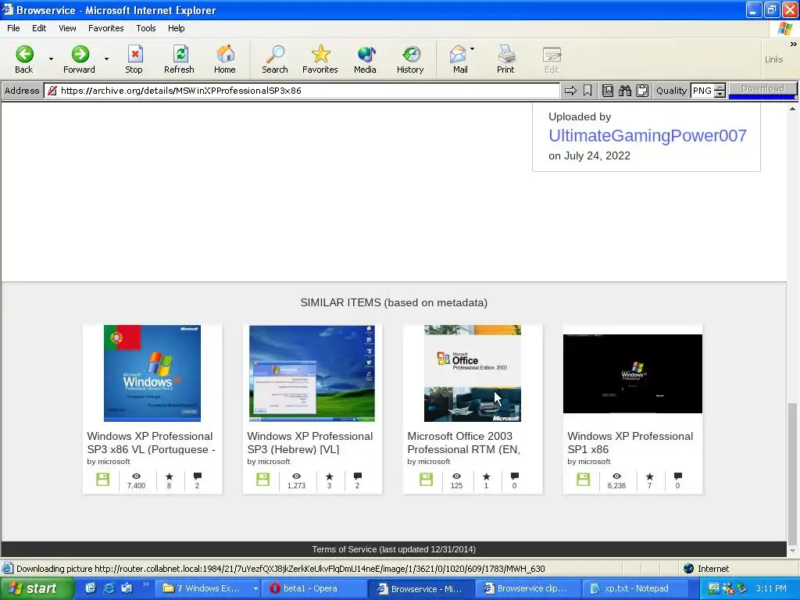Click the views eye icon showing 7,400

pyautogui.click(x=136, y=476)
